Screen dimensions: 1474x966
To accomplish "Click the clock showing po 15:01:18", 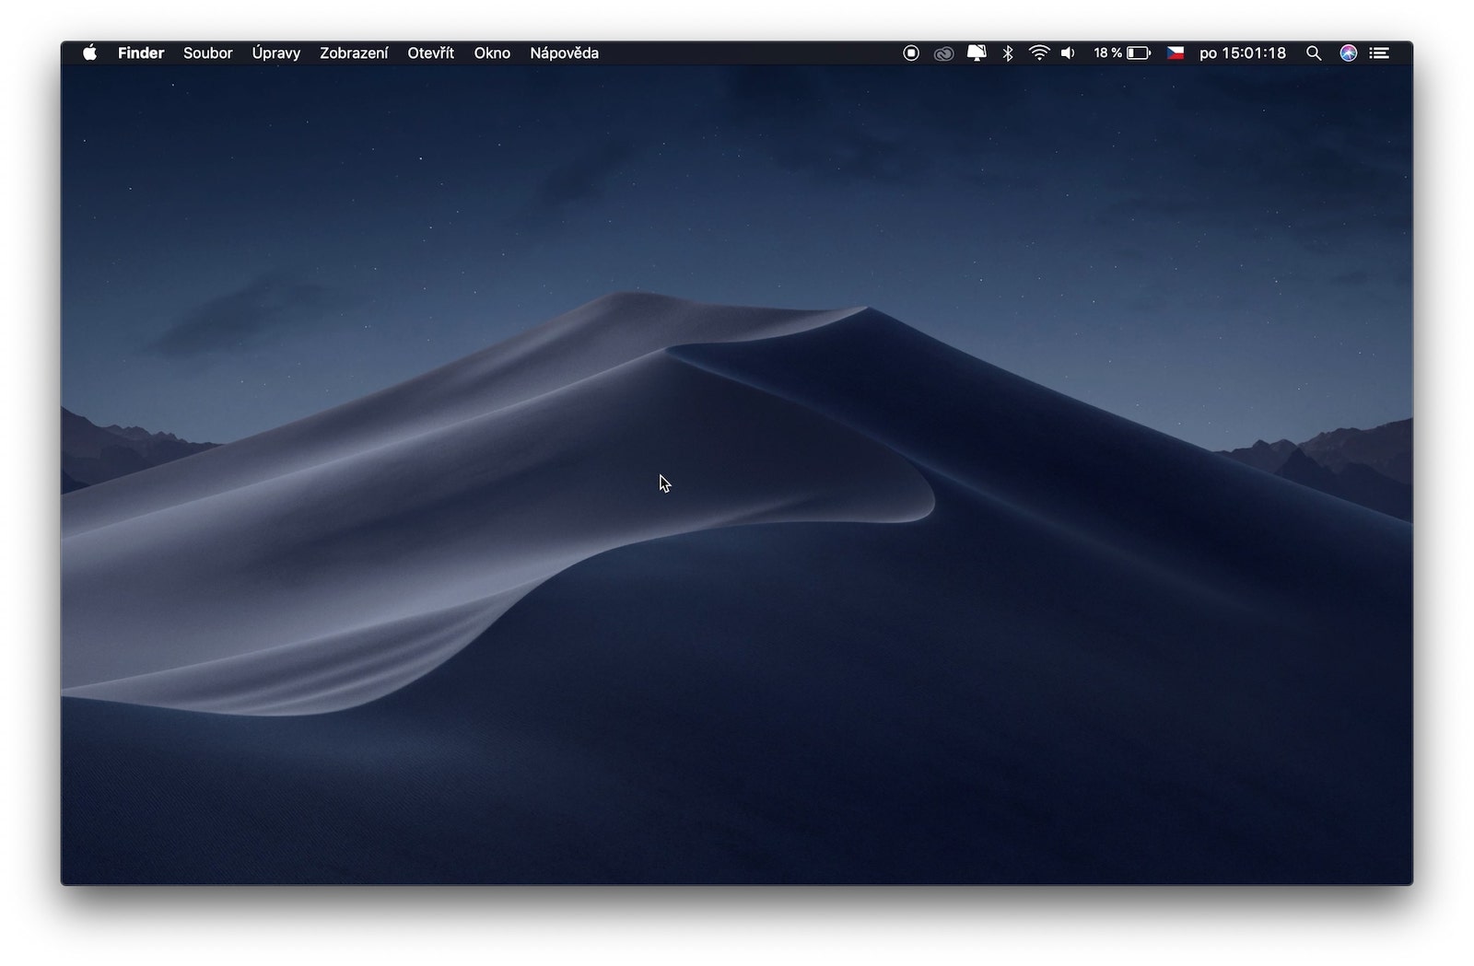I will point(1243,53).
